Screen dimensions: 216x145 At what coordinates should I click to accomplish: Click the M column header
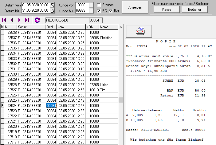2,27
